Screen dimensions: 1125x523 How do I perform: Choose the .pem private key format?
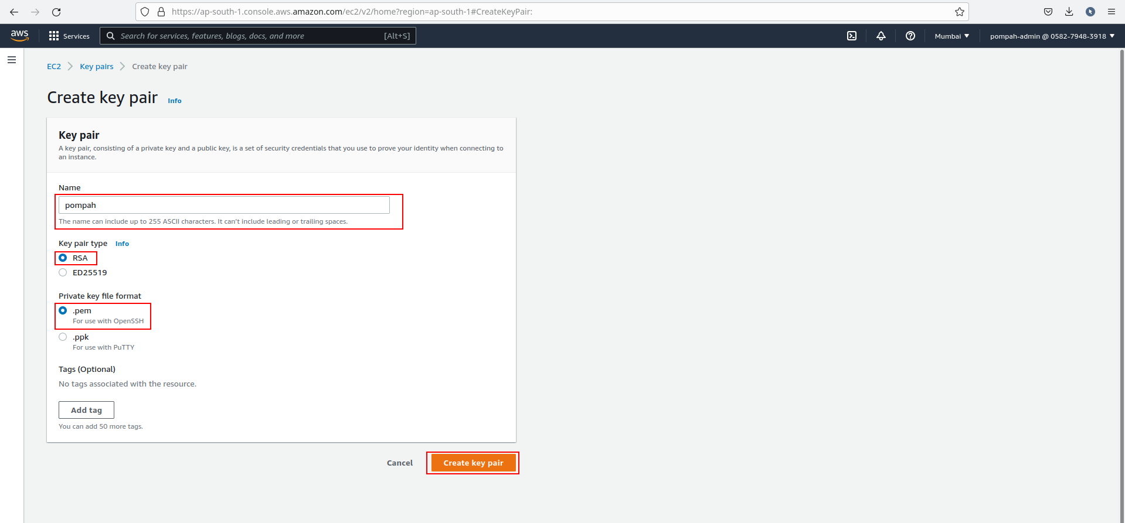[x=63, y=310]
